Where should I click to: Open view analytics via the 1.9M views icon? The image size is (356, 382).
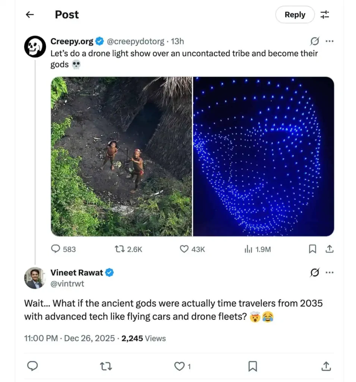pos(248,249)
